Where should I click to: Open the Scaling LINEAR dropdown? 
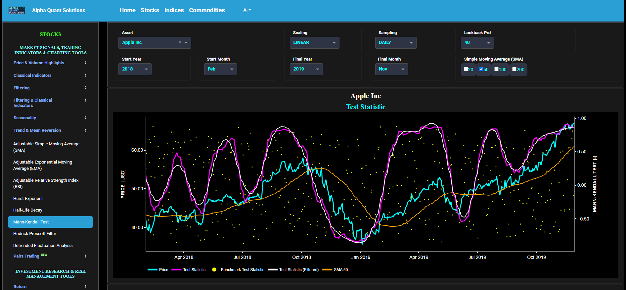coord(314,43)
